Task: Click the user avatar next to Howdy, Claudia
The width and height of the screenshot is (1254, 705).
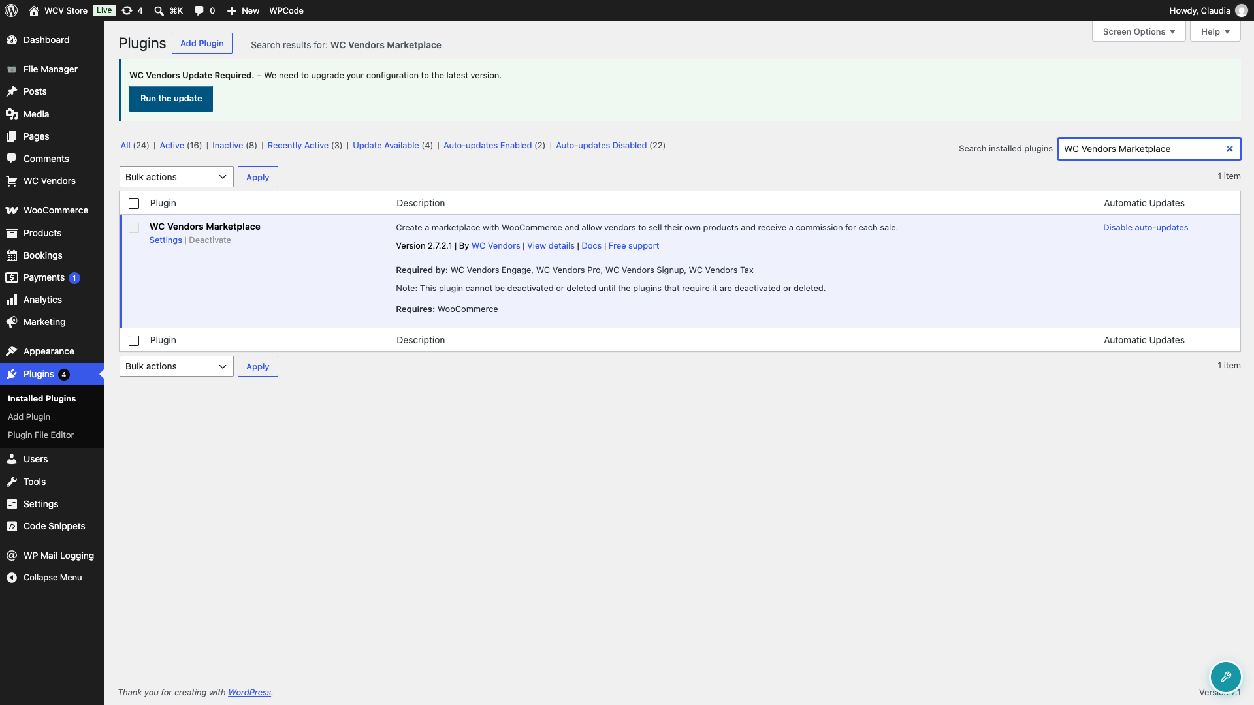Action: (1242, 10)
